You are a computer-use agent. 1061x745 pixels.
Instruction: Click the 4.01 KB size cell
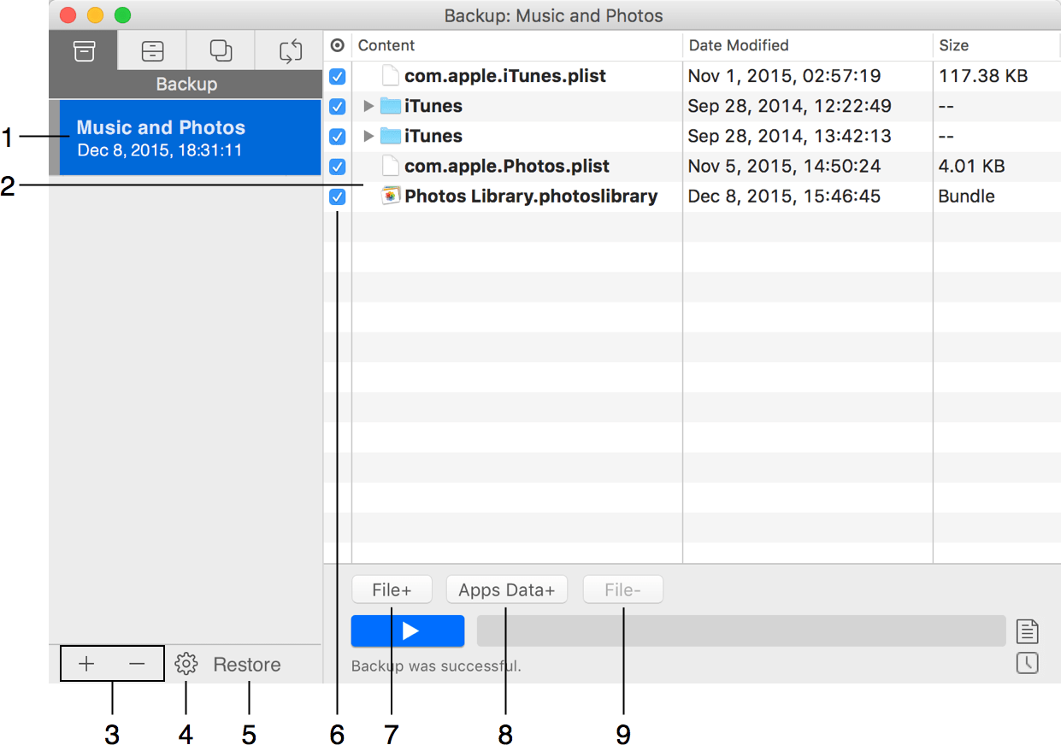pyautogui.click(x=972, y=166)
